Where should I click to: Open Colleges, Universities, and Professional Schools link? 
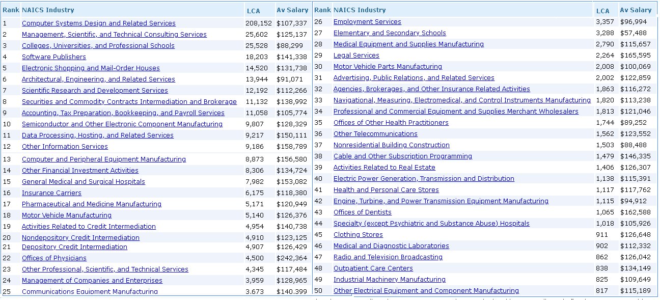point(98,46)
